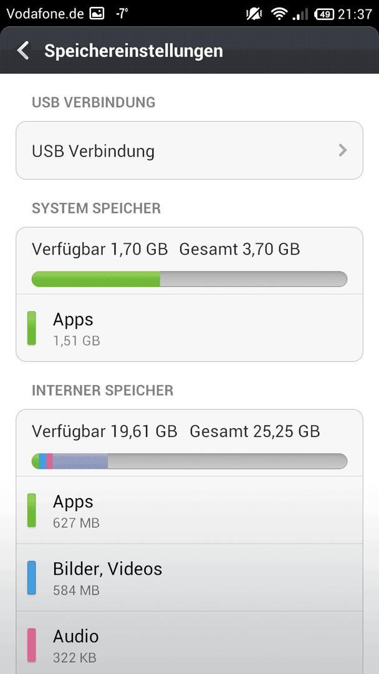Tap the internal storage usage bar
Viewport: 379px width, 674px height.
189,461
